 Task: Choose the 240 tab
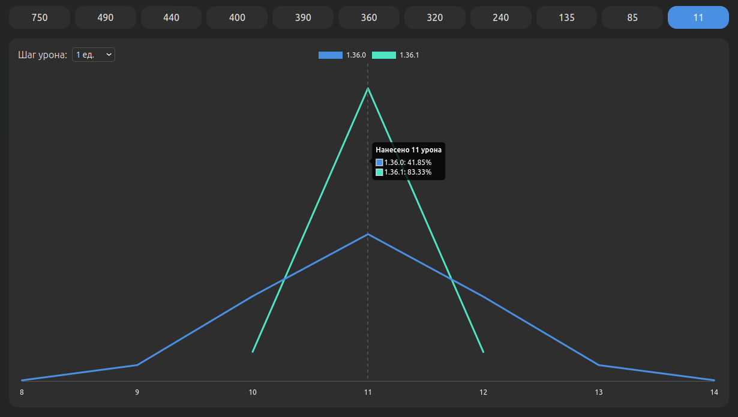click(x=501, y=17)
